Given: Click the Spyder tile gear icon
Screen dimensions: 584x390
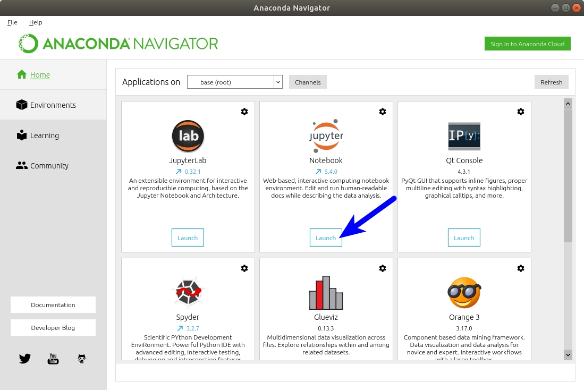Looking at the screenshot, I should 244,268.
